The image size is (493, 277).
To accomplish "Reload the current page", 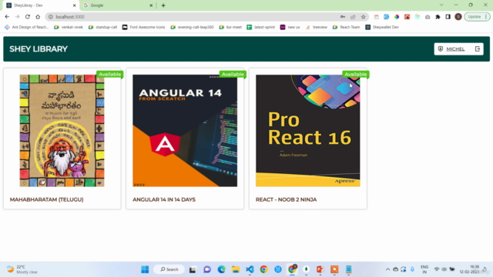I will point(28,17).
